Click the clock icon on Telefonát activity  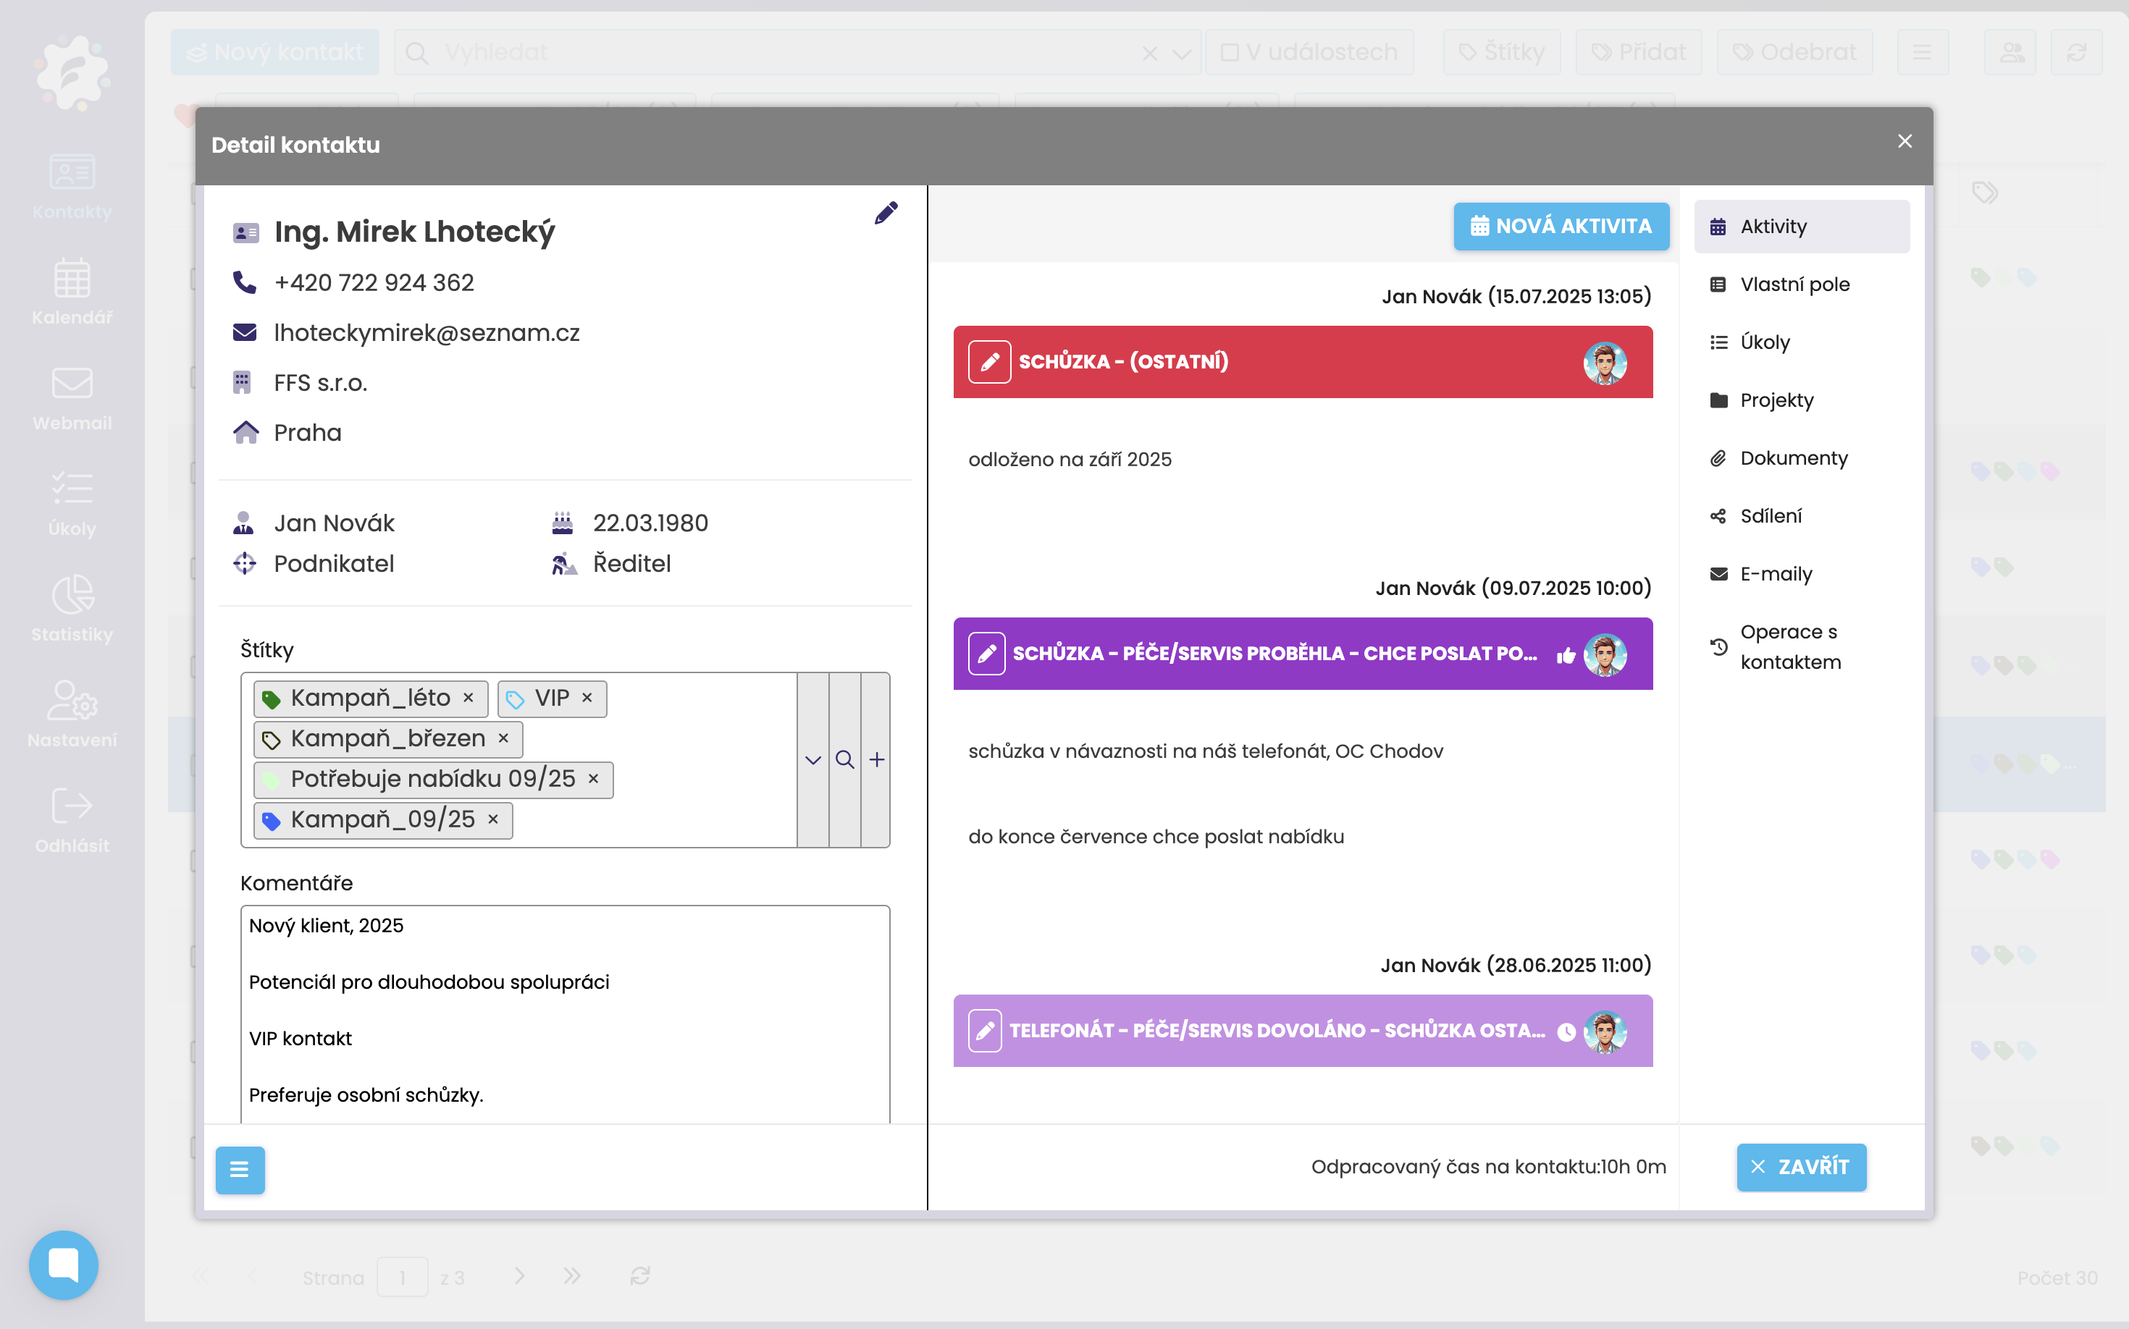(1566, 1032)
